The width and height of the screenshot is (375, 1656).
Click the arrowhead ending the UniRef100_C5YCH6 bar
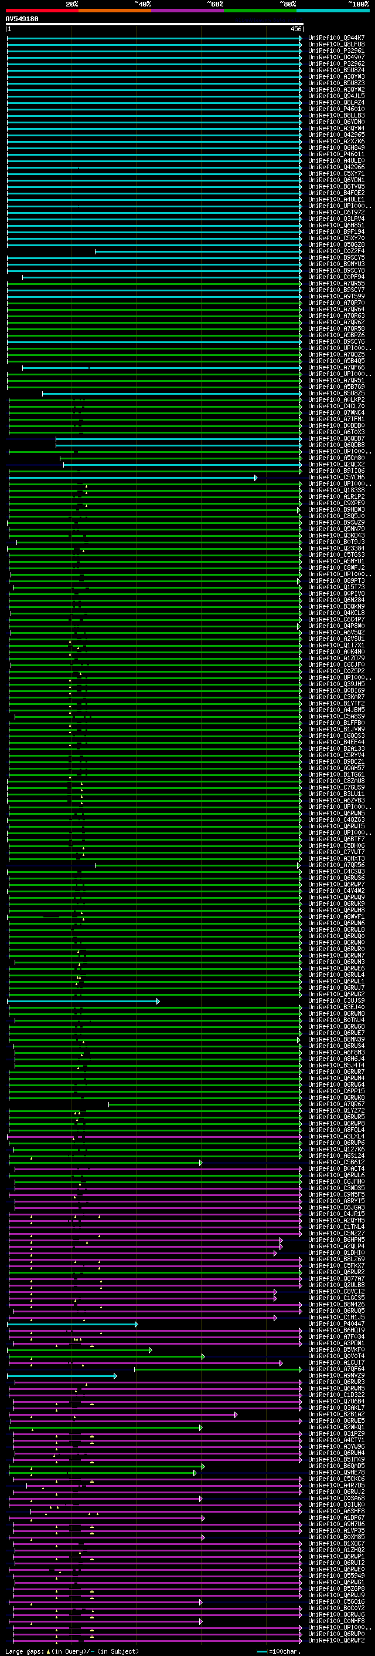click(x=256, y=478)
